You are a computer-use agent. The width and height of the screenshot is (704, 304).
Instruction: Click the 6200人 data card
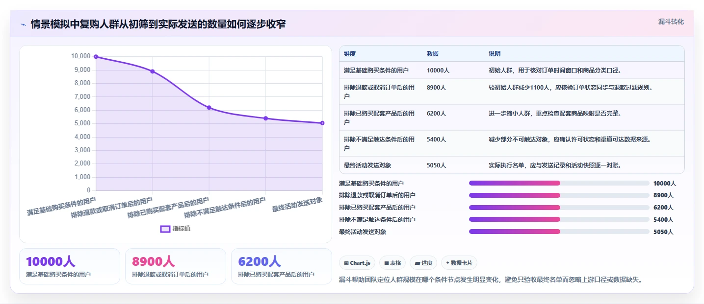[282, 266]
